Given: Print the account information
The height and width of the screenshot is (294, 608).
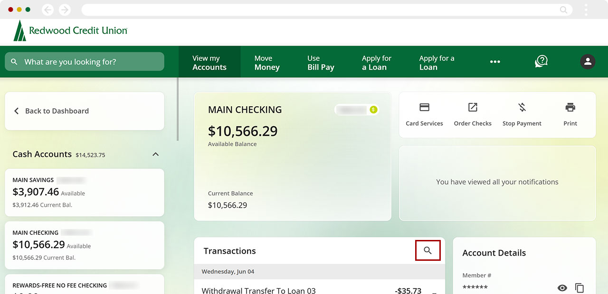Looking at the screenshot, I should click(x=570, y=114).
